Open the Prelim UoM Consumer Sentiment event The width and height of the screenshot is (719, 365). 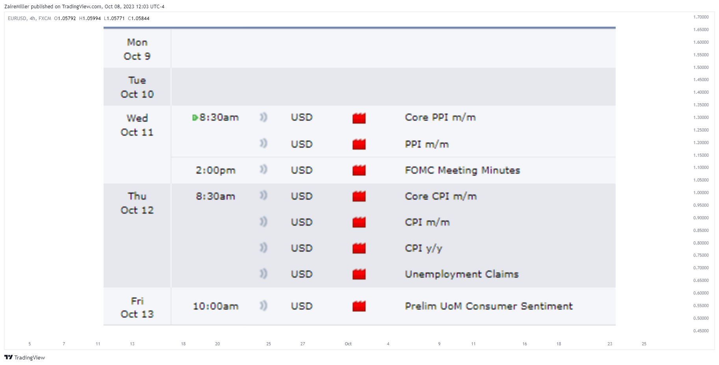point(489,306)
